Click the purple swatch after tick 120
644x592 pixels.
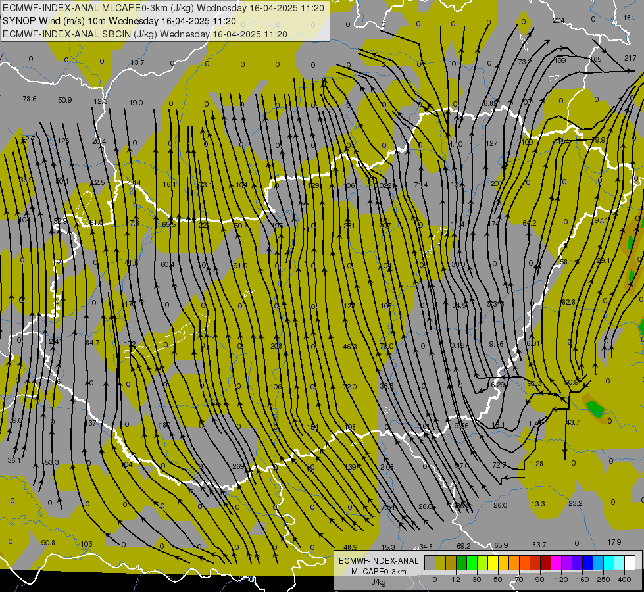[x=567, y=563]
